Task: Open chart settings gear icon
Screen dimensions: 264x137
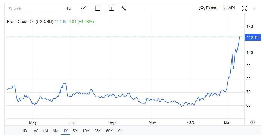Action: 253,122
